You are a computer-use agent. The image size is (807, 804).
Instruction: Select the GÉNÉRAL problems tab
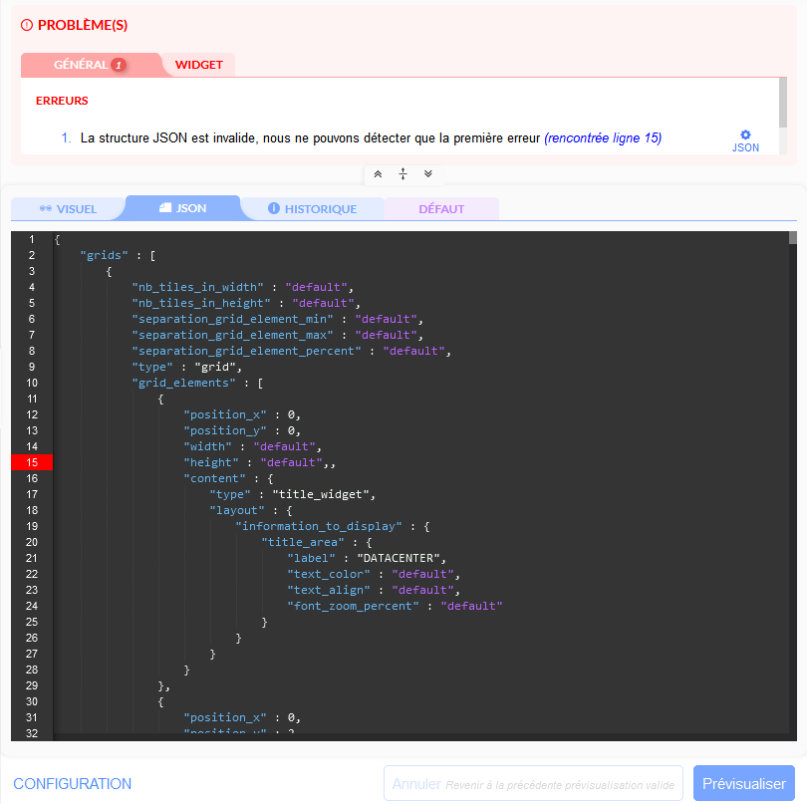point(81,65)
